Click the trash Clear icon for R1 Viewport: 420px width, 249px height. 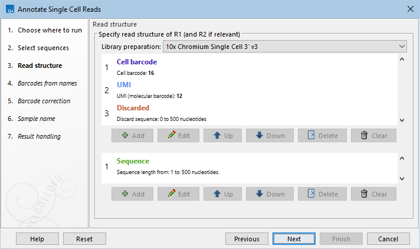[x=365, y=136]
